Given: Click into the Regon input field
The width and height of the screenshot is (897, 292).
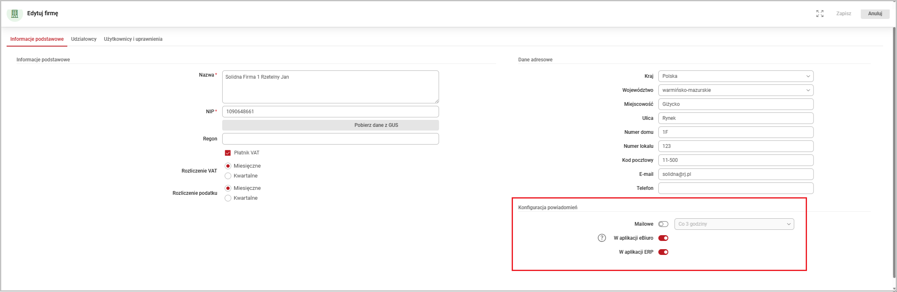Looking at the screenshot, I should (330, 139).
